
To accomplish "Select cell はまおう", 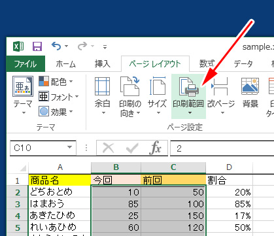I will tap(60, 203).
